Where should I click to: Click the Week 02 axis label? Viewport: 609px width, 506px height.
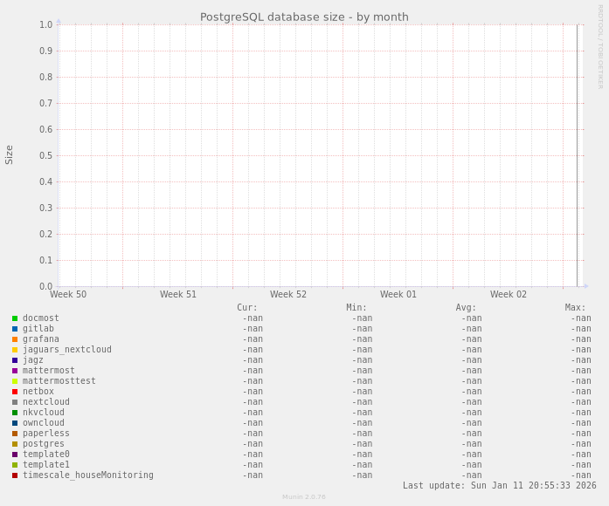coord(509,294)
